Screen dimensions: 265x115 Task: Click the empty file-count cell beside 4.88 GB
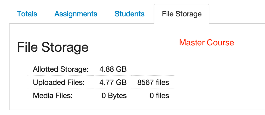tap(153, 70)
